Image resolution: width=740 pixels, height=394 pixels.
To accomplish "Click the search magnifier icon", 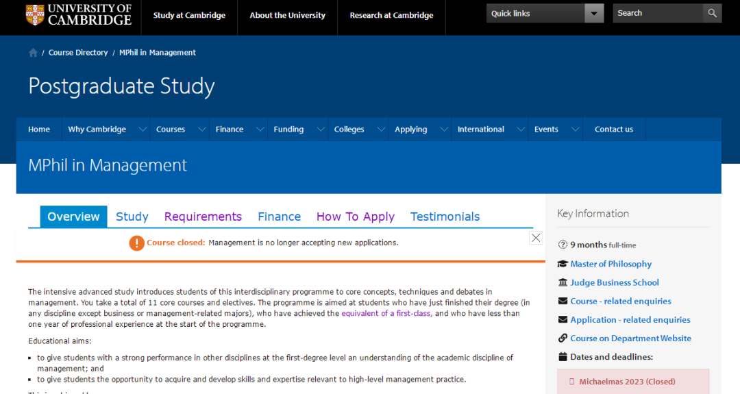I will (712, 13).
